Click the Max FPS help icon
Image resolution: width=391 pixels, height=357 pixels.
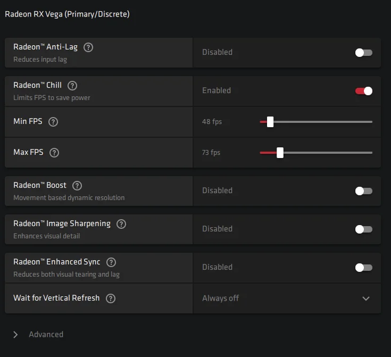pyautogui.click(x=54, y=153)
